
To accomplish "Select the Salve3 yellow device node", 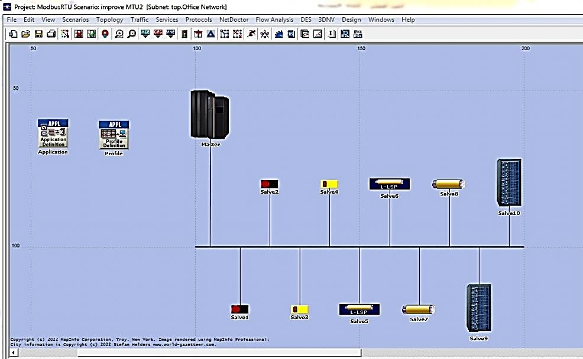I will 300,309.
